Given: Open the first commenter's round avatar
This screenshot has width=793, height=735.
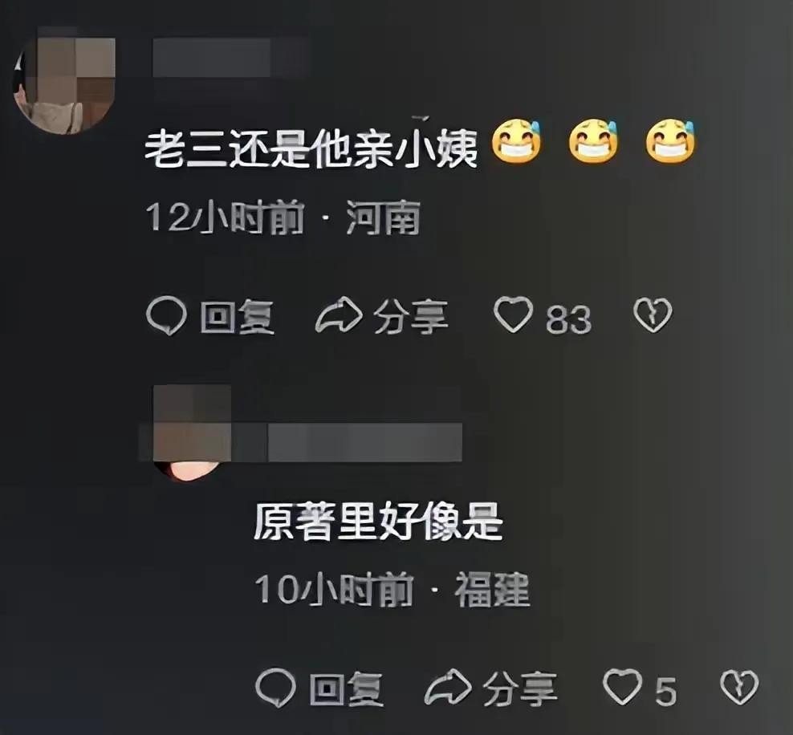Looking at the screenshot, I should point(64,83).
